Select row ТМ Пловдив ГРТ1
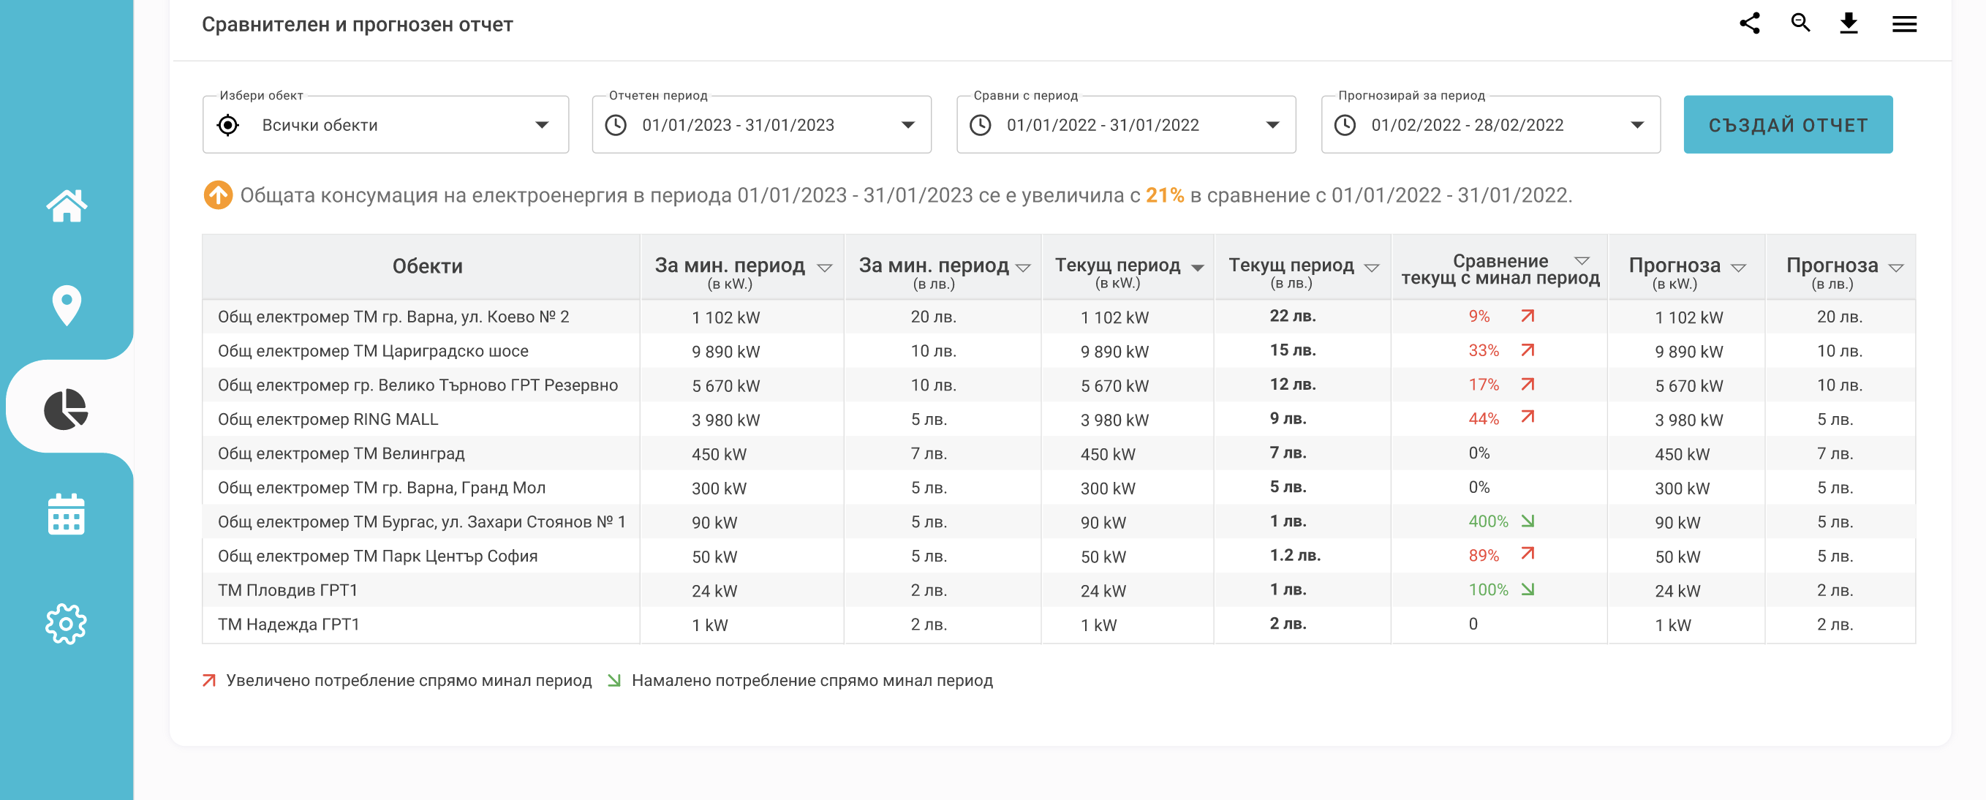 pyautogui.click(x=1059, y=590)
